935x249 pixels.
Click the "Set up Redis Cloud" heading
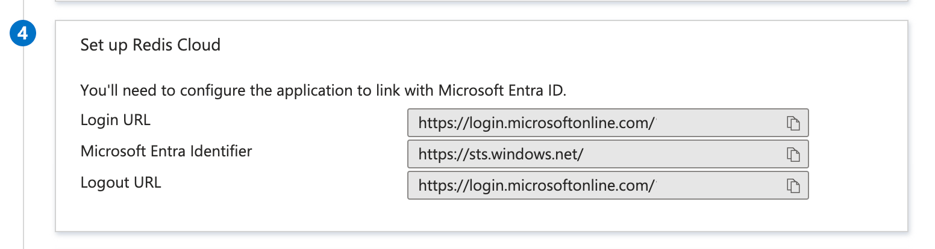[x=150, y=45]
